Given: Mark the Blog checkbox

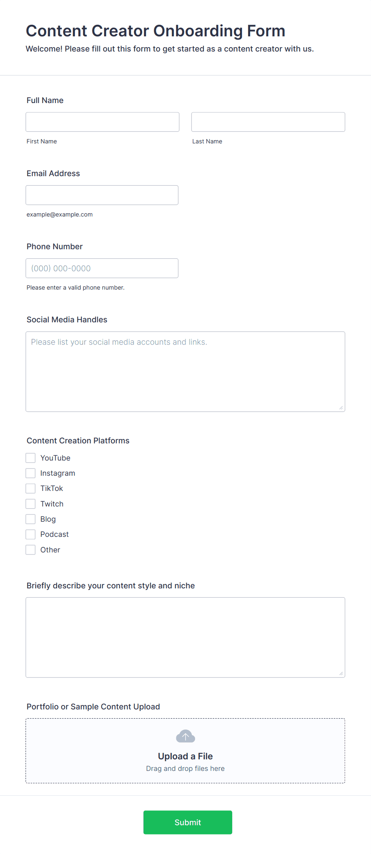Looking at the screenshot, I should tap(31, 519).
